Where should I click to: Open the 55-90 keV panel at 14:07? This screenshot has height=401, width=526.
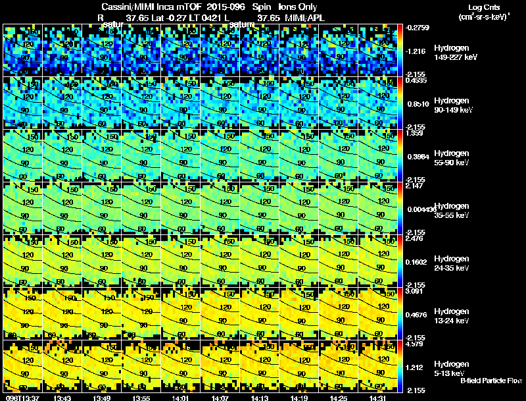point(220,156)
